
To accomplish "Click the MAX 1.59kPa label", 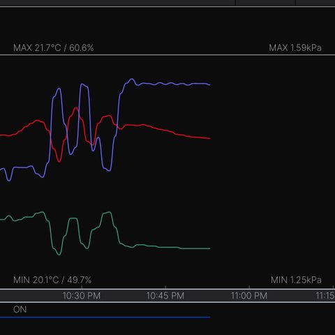I will tap(295, 48).
